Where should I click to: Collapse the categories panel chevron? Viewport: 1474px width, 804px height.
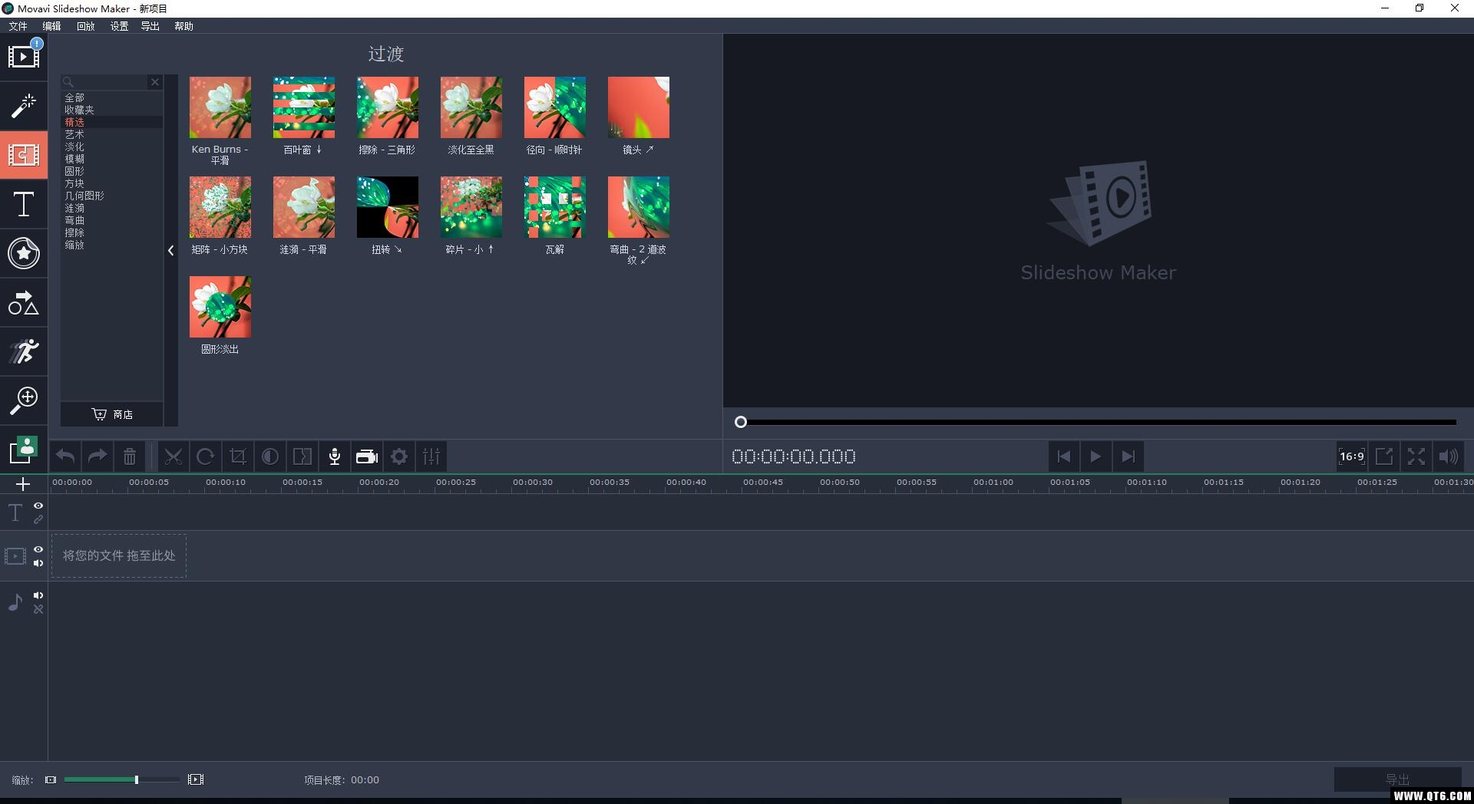(170, 250)
